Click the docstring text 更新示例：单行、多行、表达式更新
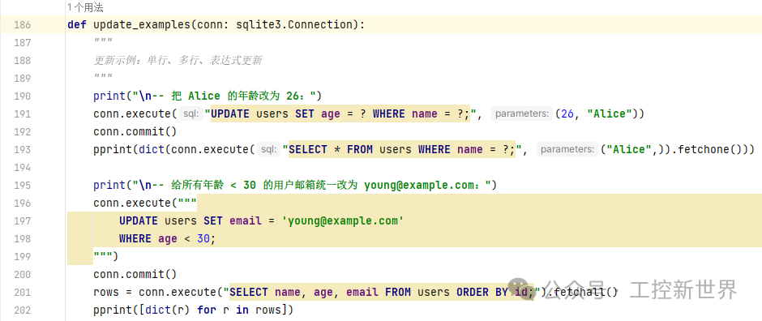762x321 pixels. pyautogui.click(x=178, y=61)
